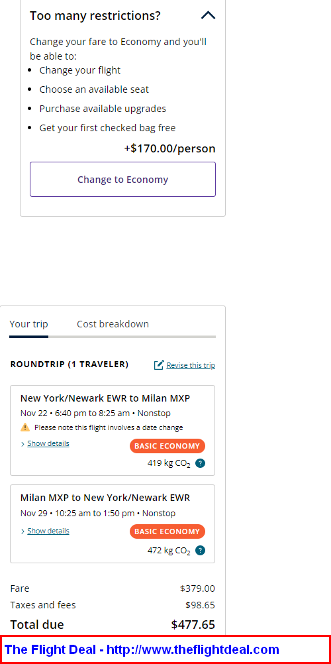Select the New York/Newark to Milan card title
The image size is (331, 664).
[x=105, y=398]
